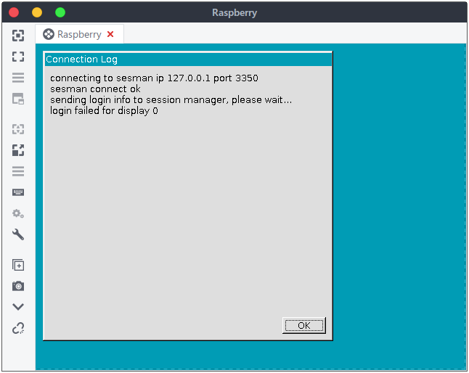Viewport: 469px width, 373px height.
Task: Grab all keyboard events icon
Action: click(x=18, y=192)
